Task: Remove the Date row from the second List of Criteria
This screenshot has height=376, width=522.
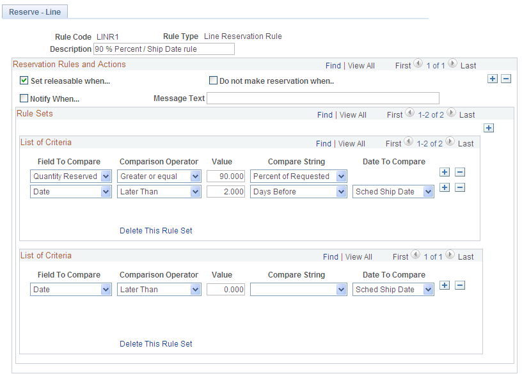Action: click(460, 285)
